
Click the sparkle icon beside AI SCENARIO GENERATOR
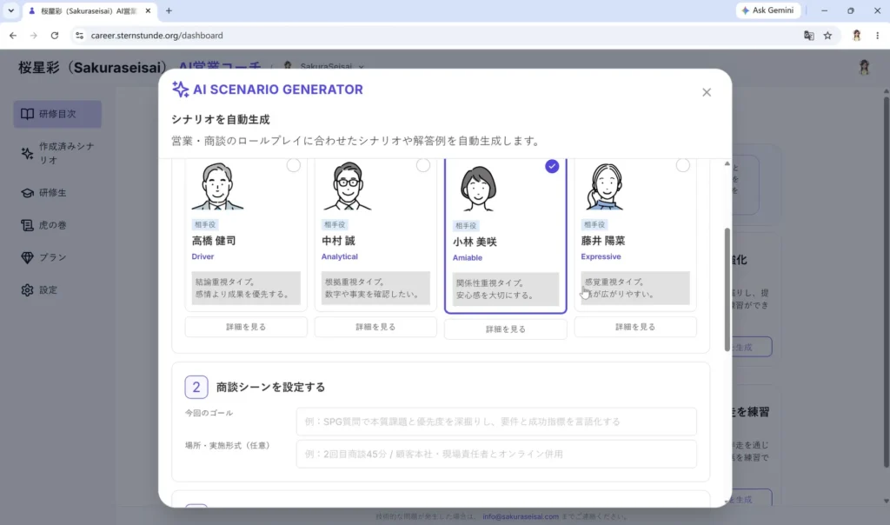pyautogui.click(x=180, y=90)
